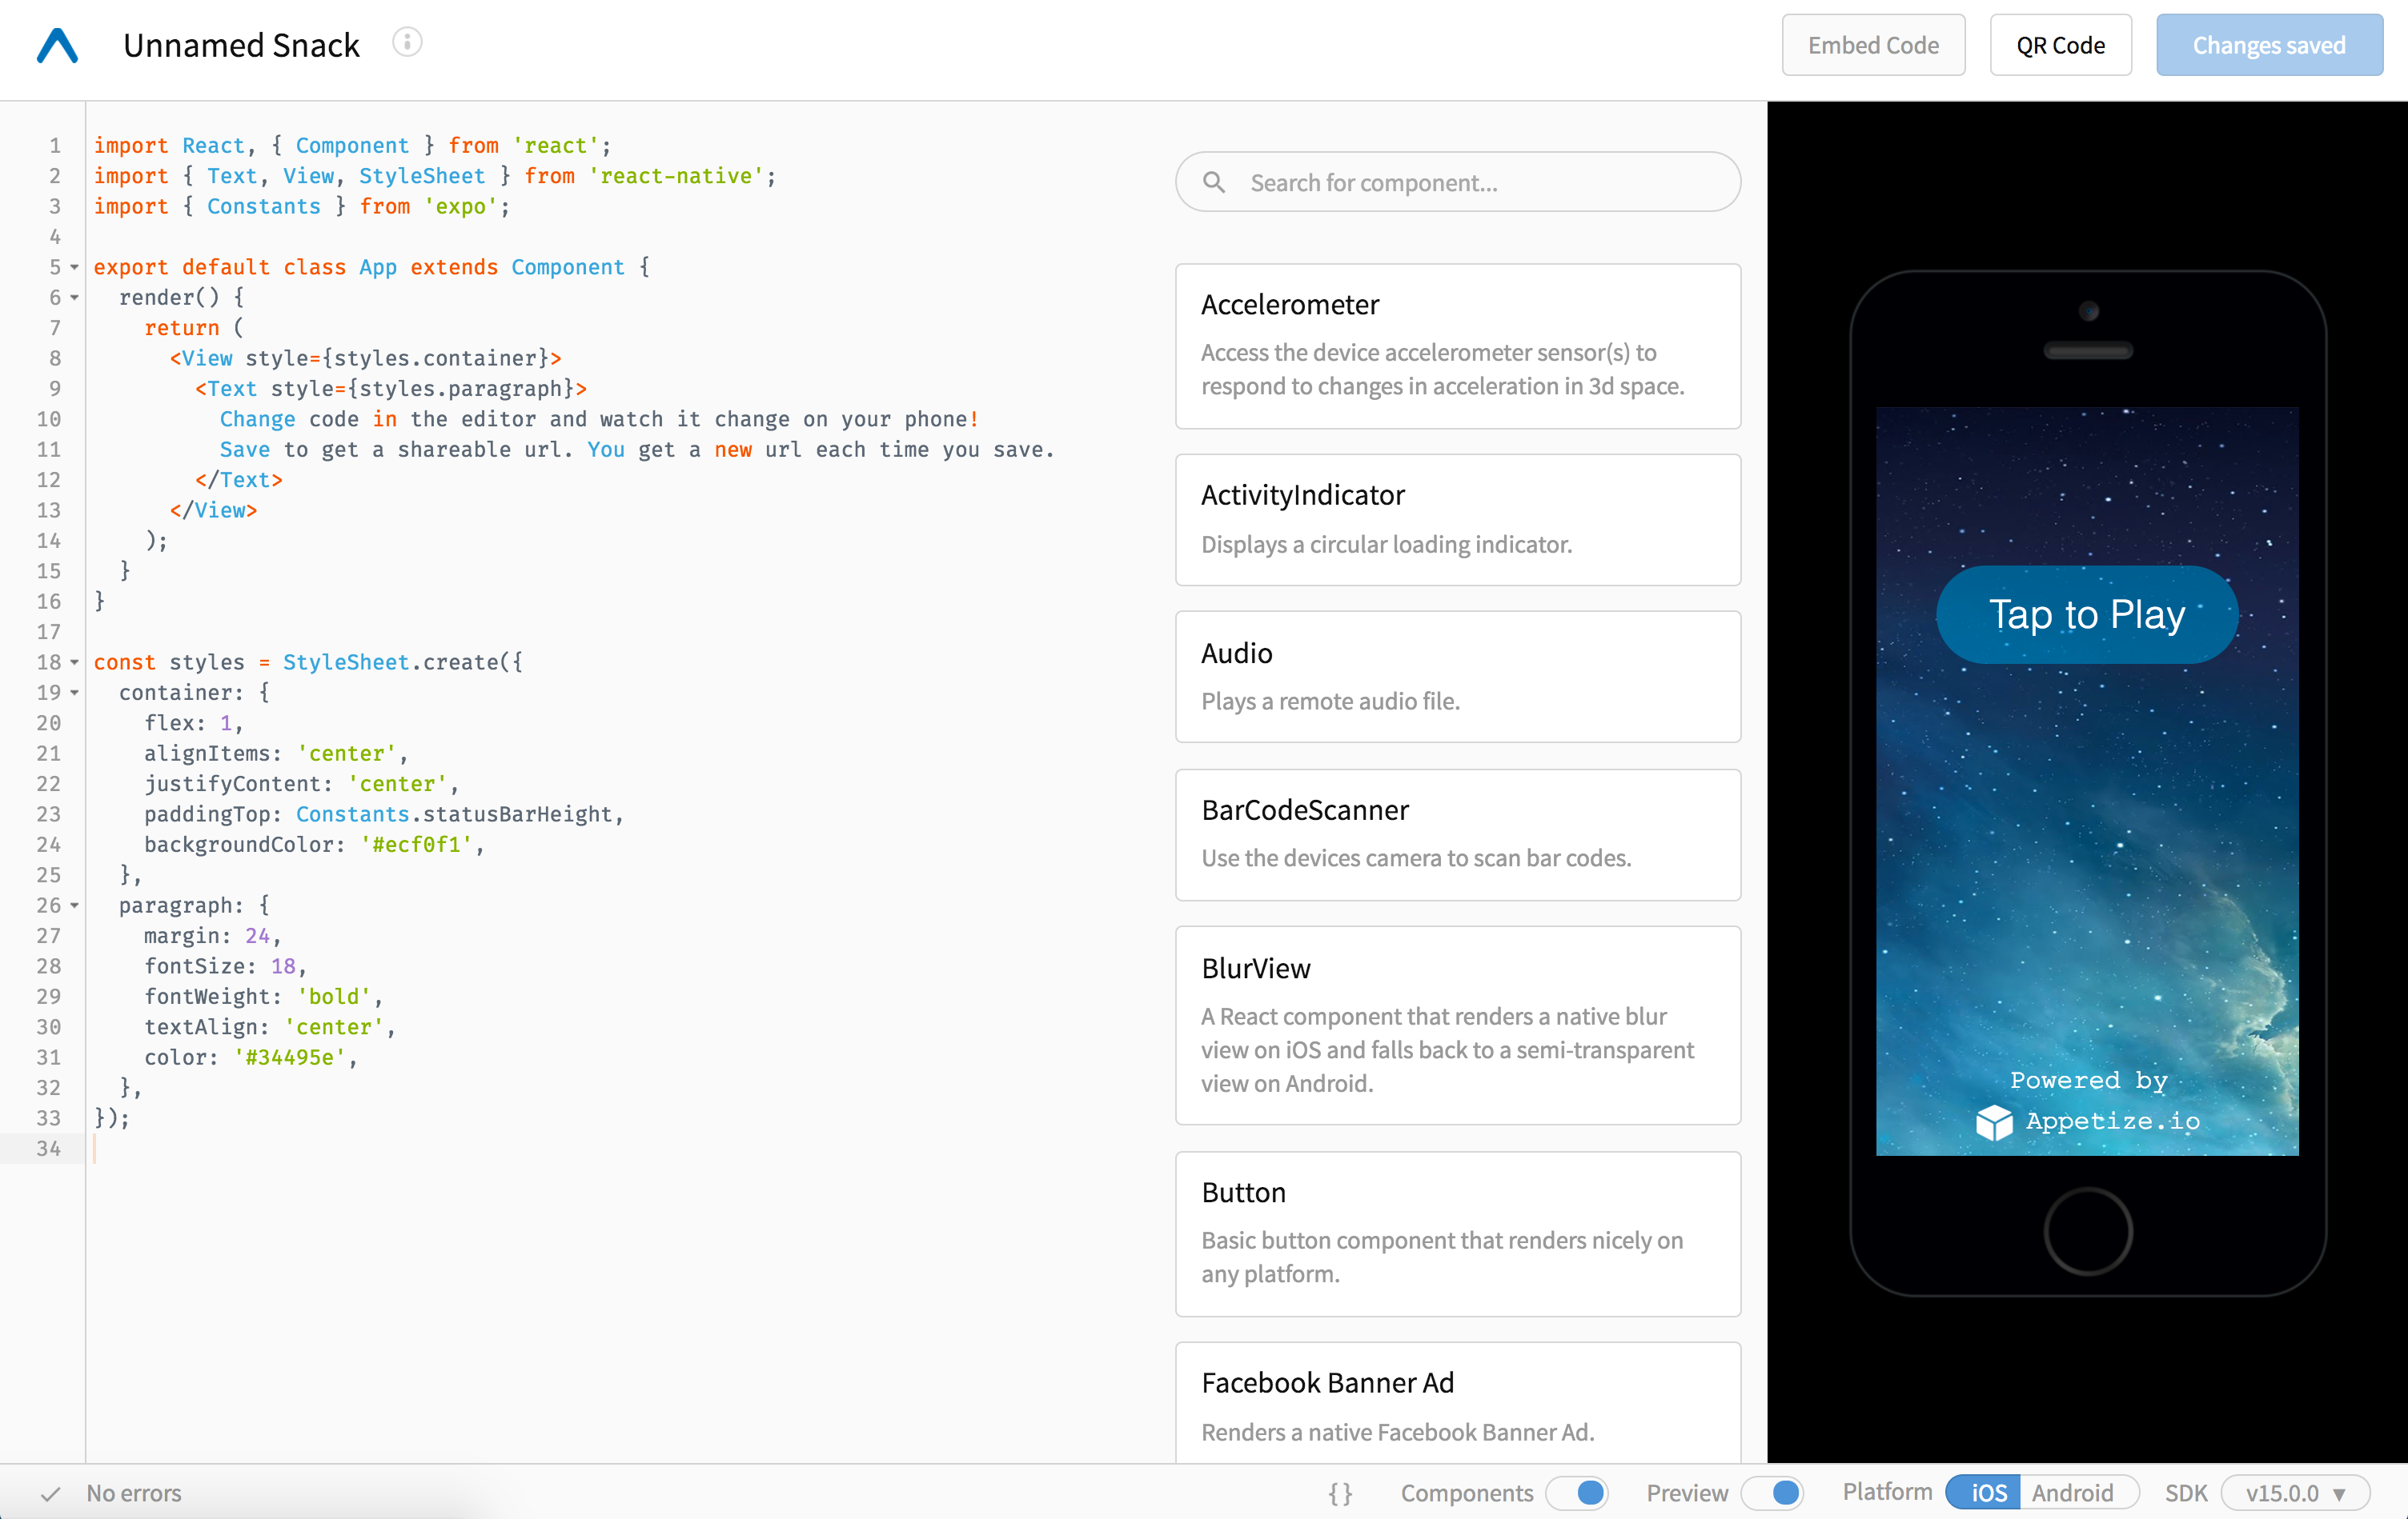This screenshot has height=1519, width=2408.
Task: Toggle the Components panel switch
Action: pyautogui.click(x=1577, y=1492)
